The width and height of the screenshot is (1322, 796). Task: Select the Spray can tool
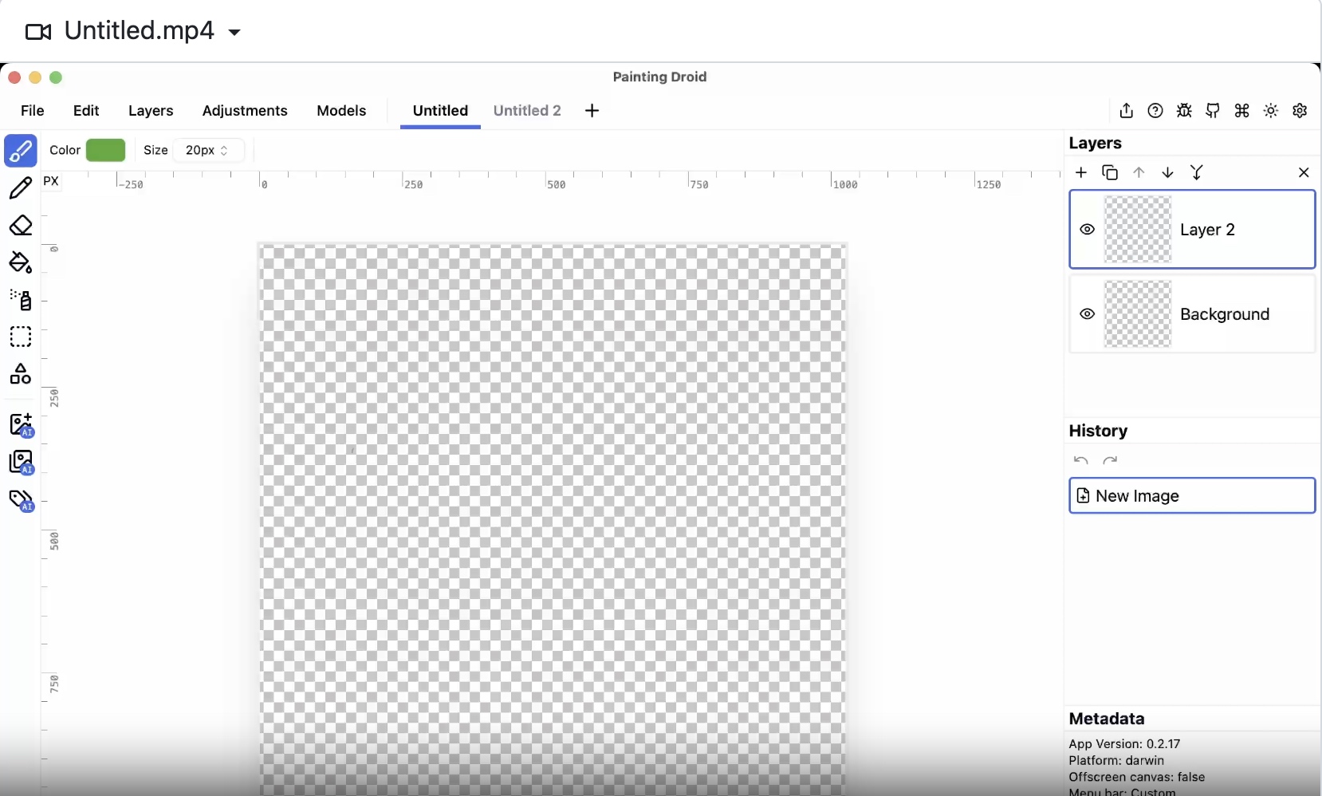[21, 300]
